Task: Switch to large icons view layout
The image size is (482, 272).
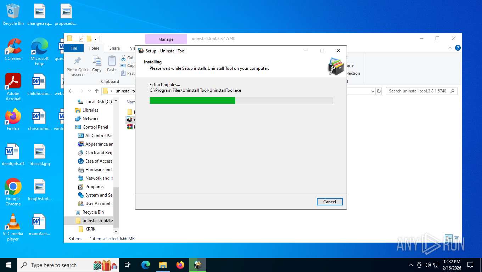Action: (x=456, y=238)
